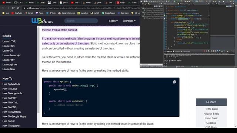Click the browser address bar URL

point(83,8)
